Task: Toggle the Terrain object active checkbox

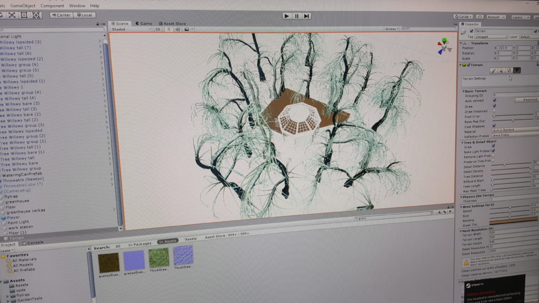Action: tap(471, 31)
